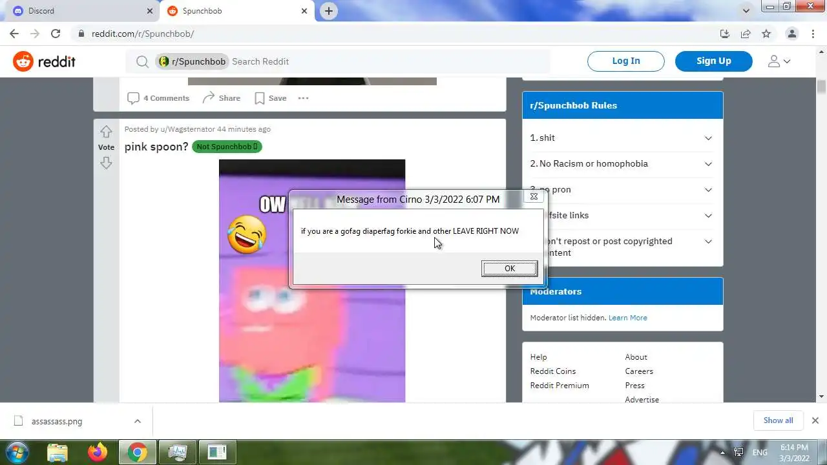Close the Message from Cirno dialog
The image size is (827, 465).
pyautogui.click(x=534, y=196)
